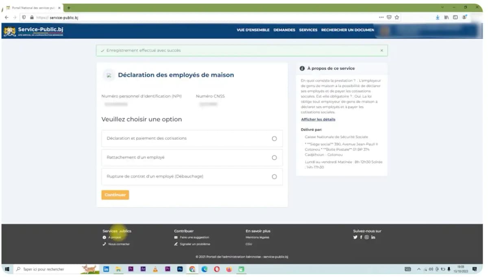Click the Continuer button
Image resolution: width=488 pixels, height=277 pixels.
(115, 195)
